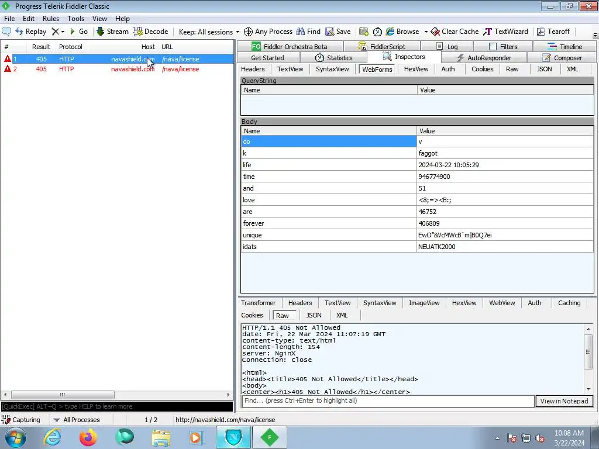Expand the Browse dropdown arrow

click(x=426, y=32)
